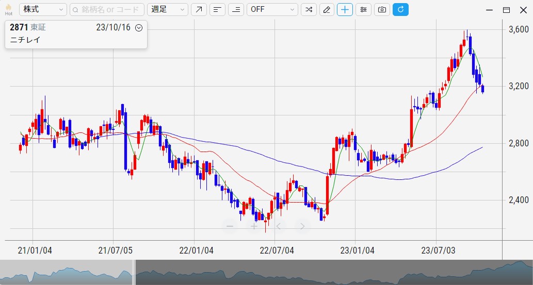533x285 pixels.
Task: Select the pencil drawing tool
Action: tap(327, 9)
